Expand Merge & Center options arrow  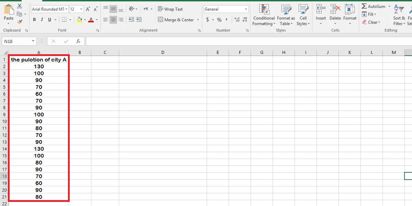tap(198, 20)
